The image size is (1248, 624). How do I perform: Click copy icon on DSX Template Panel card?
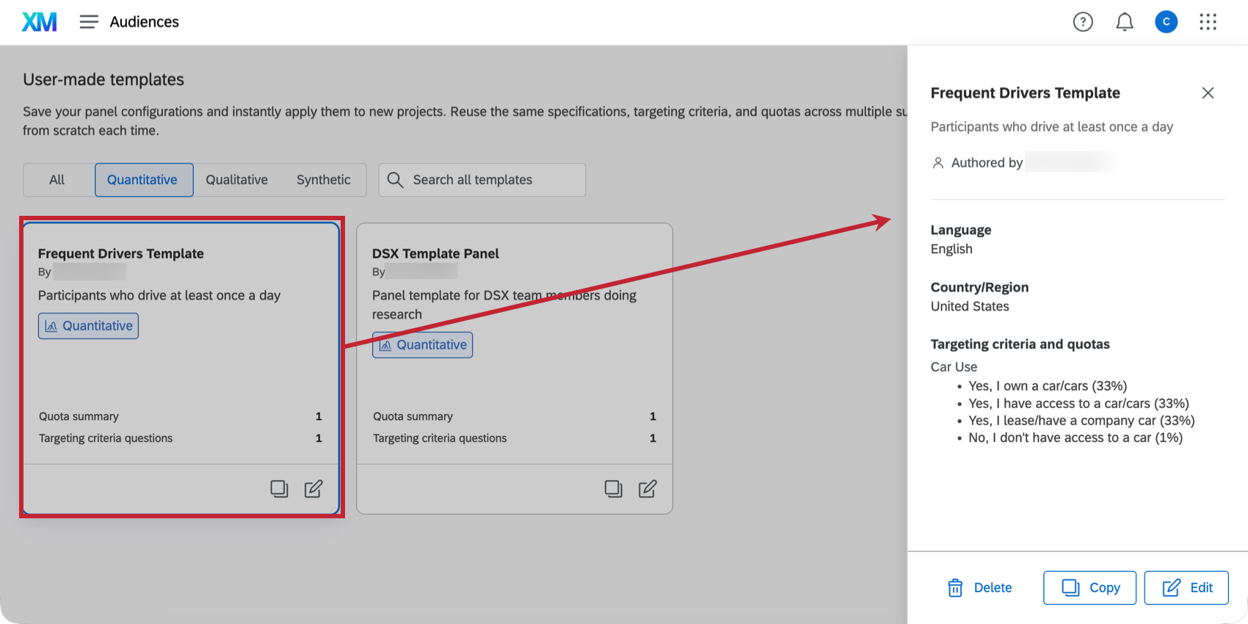point(613,489)
